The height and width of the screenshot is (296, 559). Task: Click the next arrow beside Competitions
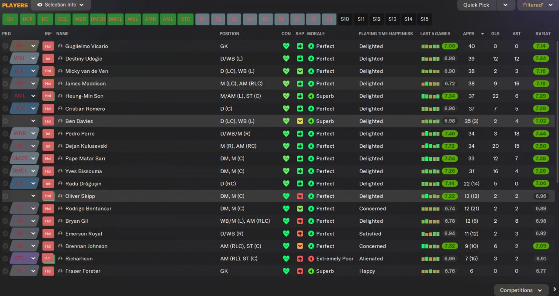tap(555, 289)
